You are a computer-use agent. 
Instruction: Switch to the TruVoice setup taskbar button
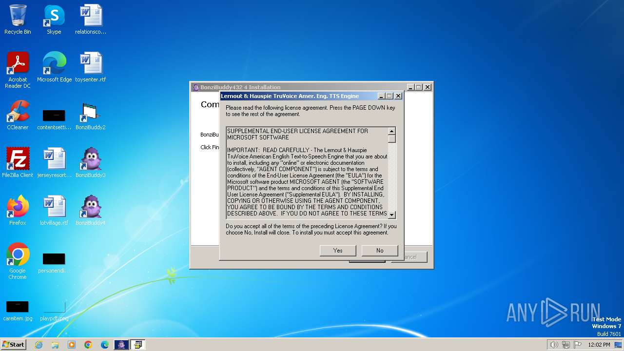tap(138, 345)
